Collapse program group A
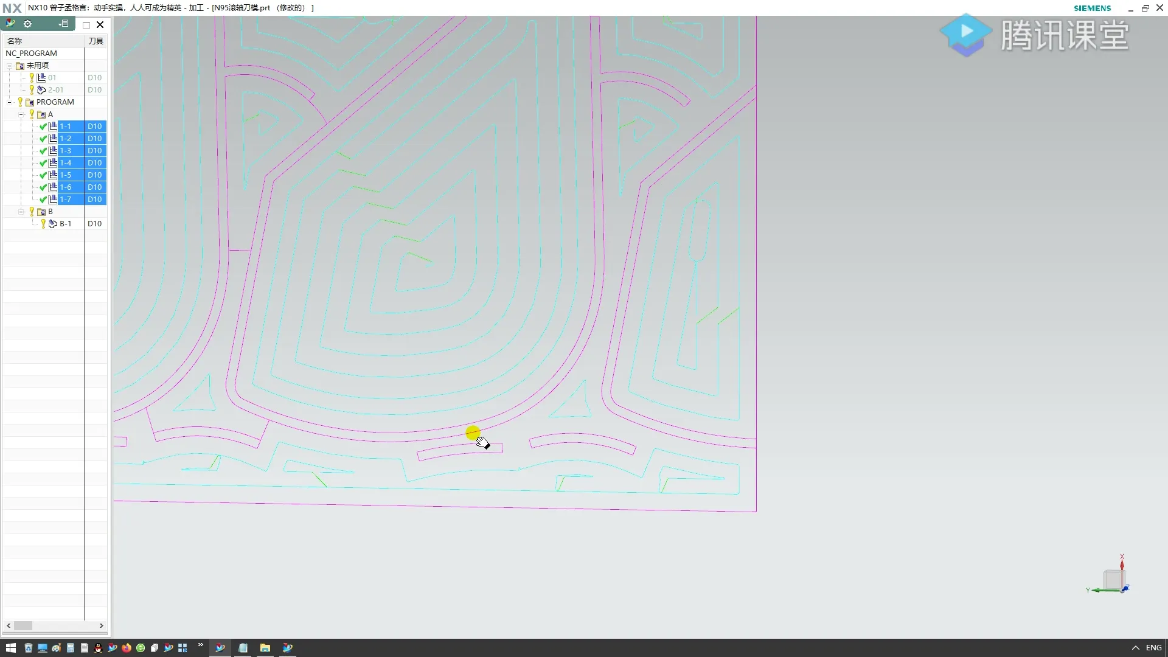1168x657 pixels. point(21,114)
